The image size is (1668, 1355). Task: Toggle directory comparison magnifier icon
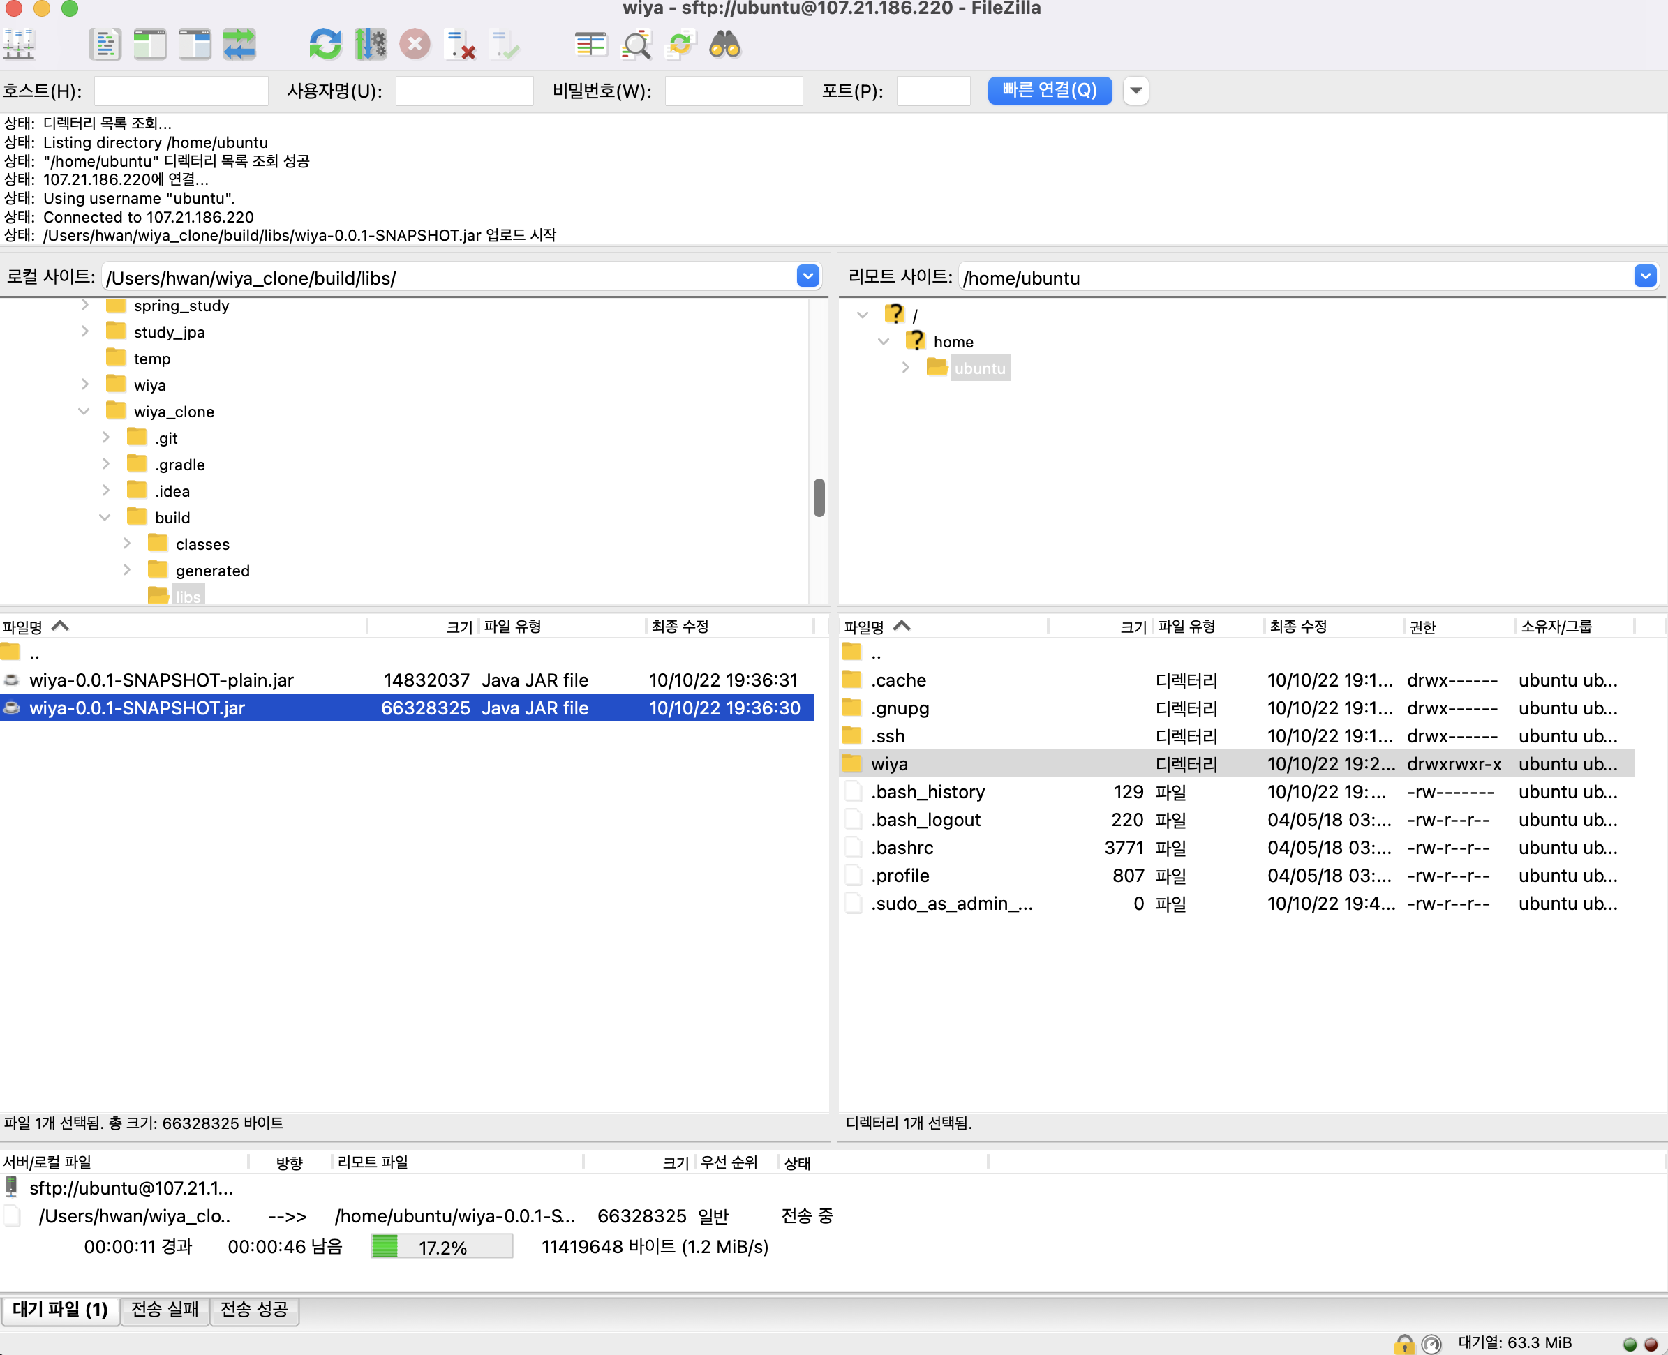[636, 45]
